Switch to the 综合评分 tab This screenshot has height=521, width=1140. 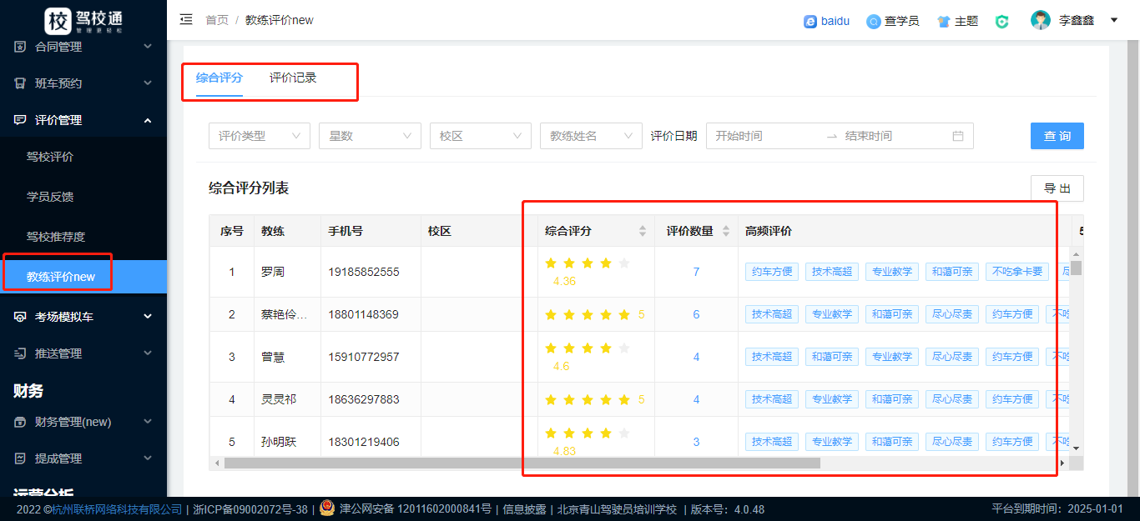click(x=219, y=78)
